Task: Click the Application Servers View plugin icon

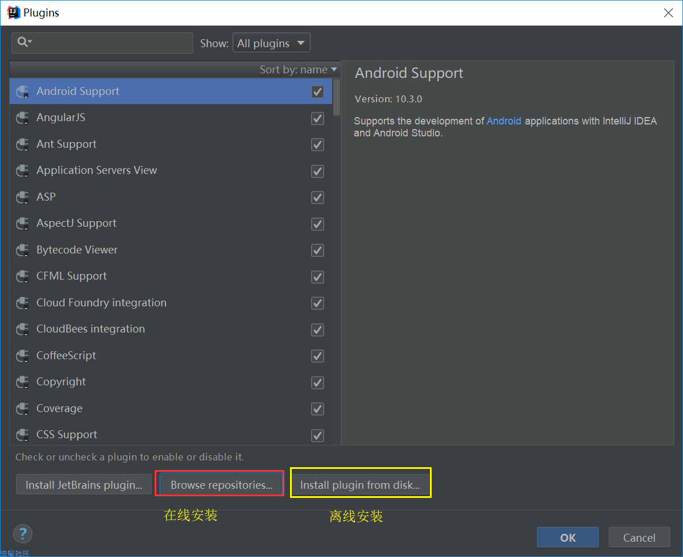Action: point(23,171)
